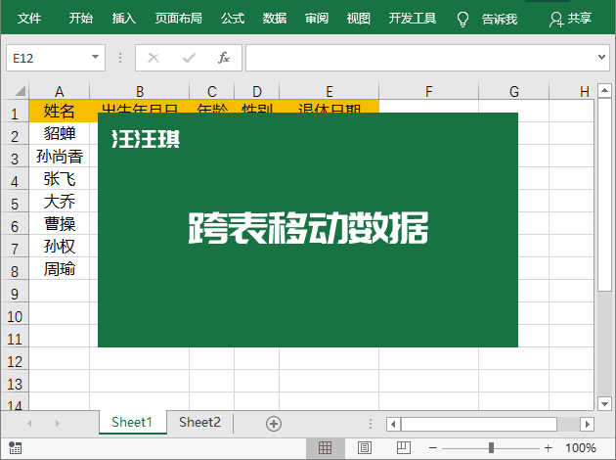Select column A header
The image size is (616, 460).
(60, 91)
